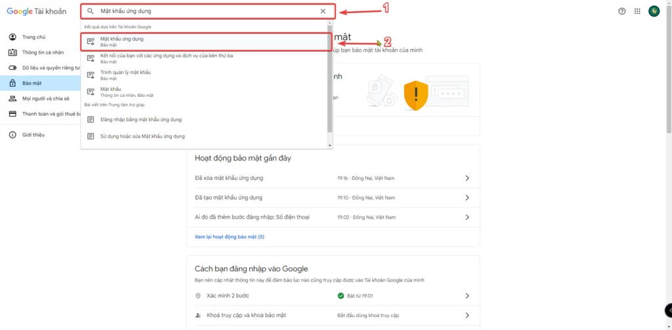The width and height of the screenshot is (672, 330).
Task: Click the search magnifier icon
Action: pyautogui.click(x=91, y=11)
